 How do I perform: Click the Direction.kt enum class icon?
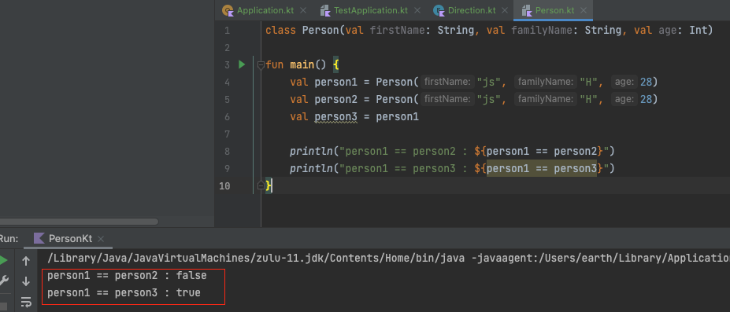click(439, 10)
